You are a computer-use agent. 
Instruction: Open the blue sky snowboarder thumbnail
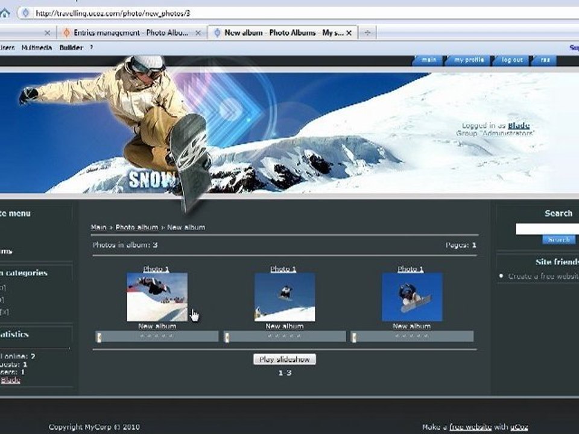412,297
